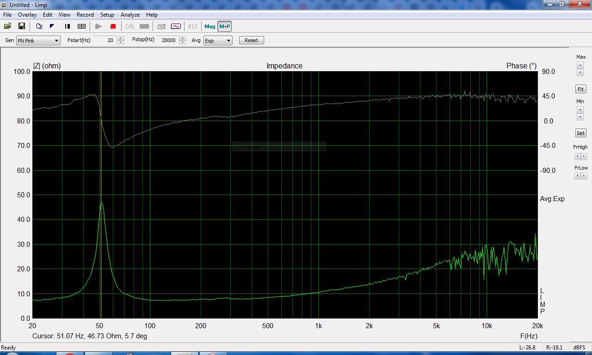Decrease Fstart with the down arrow

121,43
